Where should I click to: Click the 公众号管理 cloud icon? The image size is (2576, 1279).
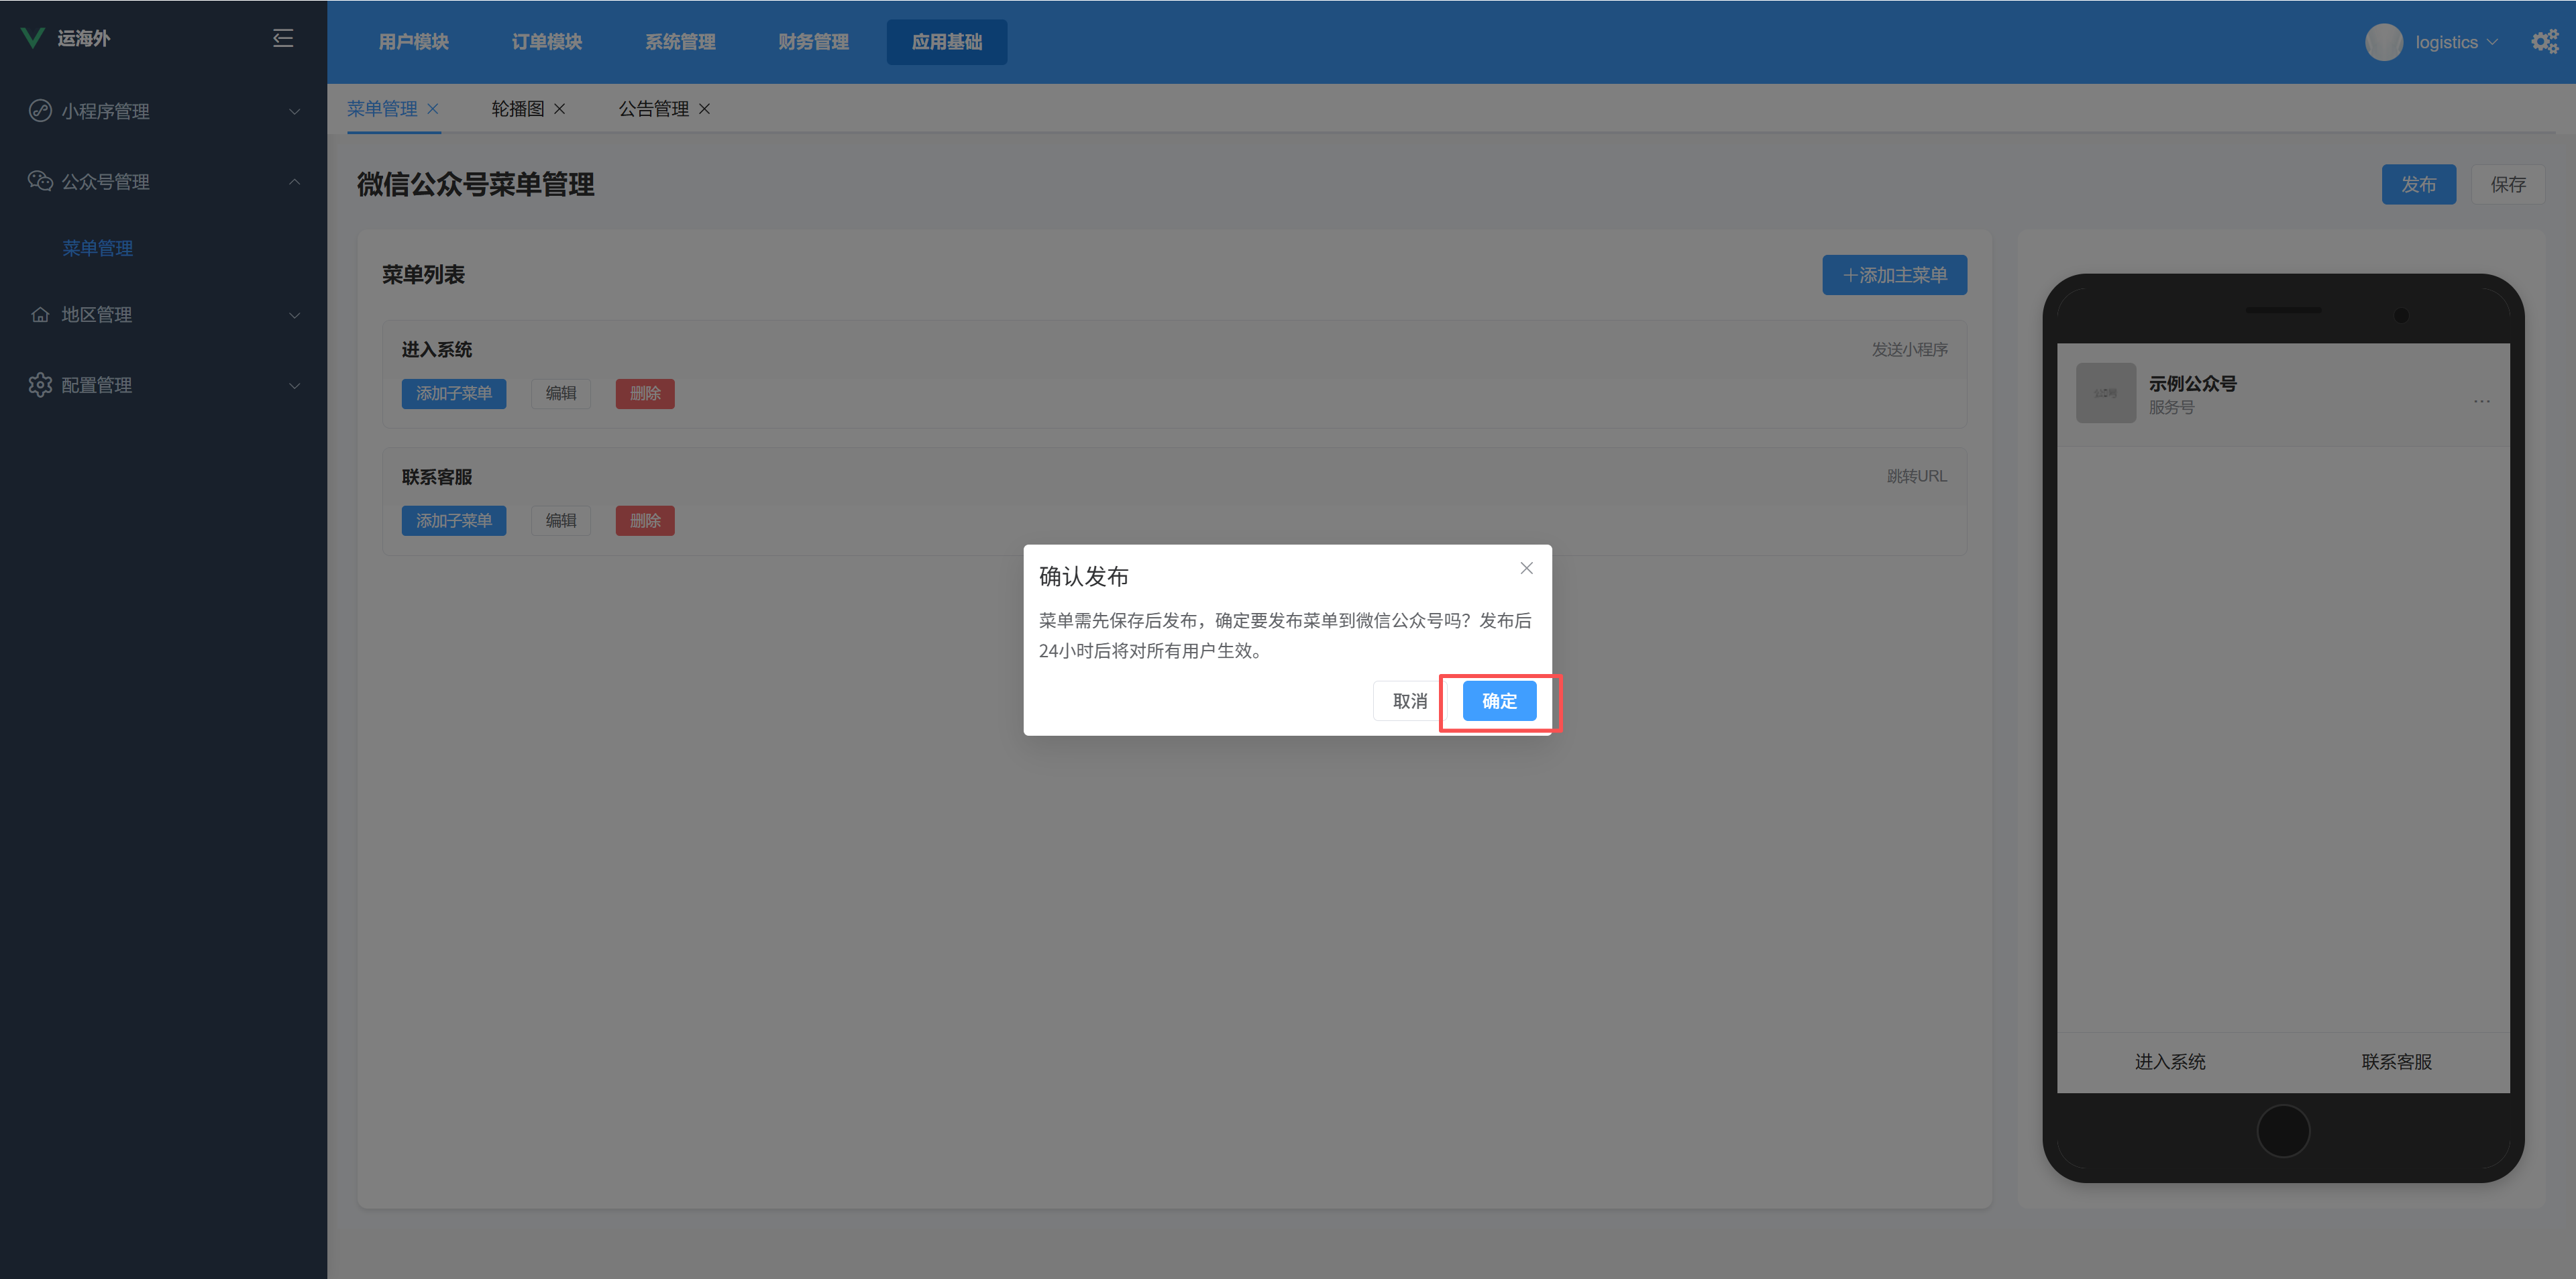(40, 181)
